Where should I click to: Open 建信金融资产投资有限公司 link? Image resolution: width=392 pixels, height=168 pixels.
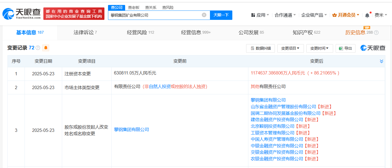[x=277, y=119]
